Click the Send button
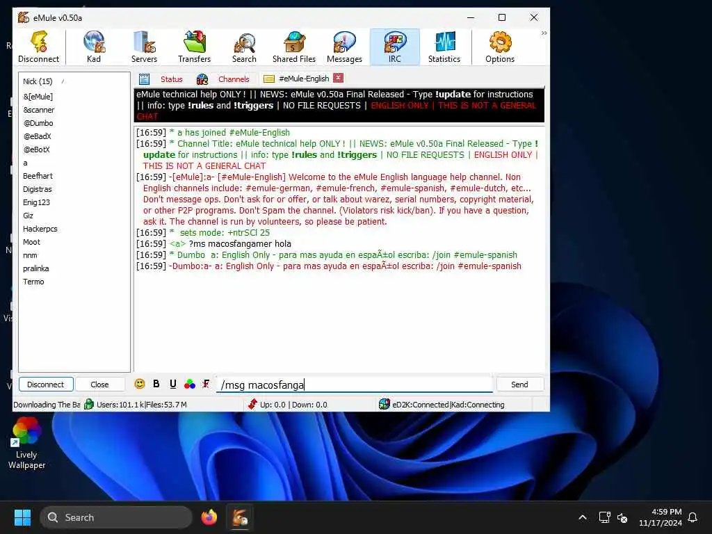712x534 pixels. (519, 385)
